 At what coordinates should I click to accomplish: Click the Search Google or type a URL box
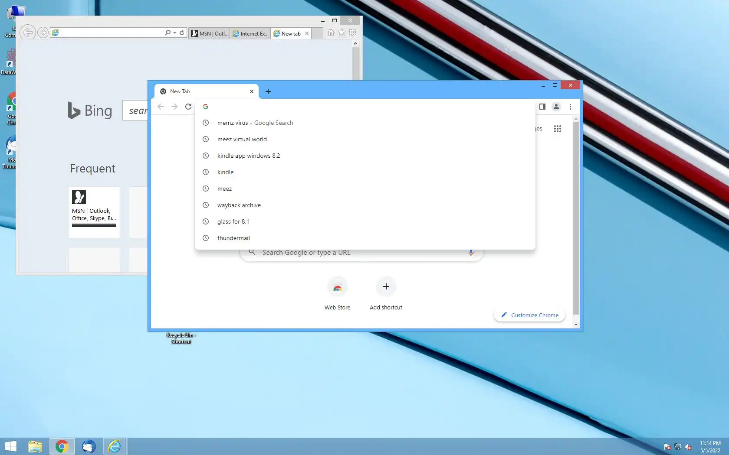pyautogui.click(x=361, y=253)
